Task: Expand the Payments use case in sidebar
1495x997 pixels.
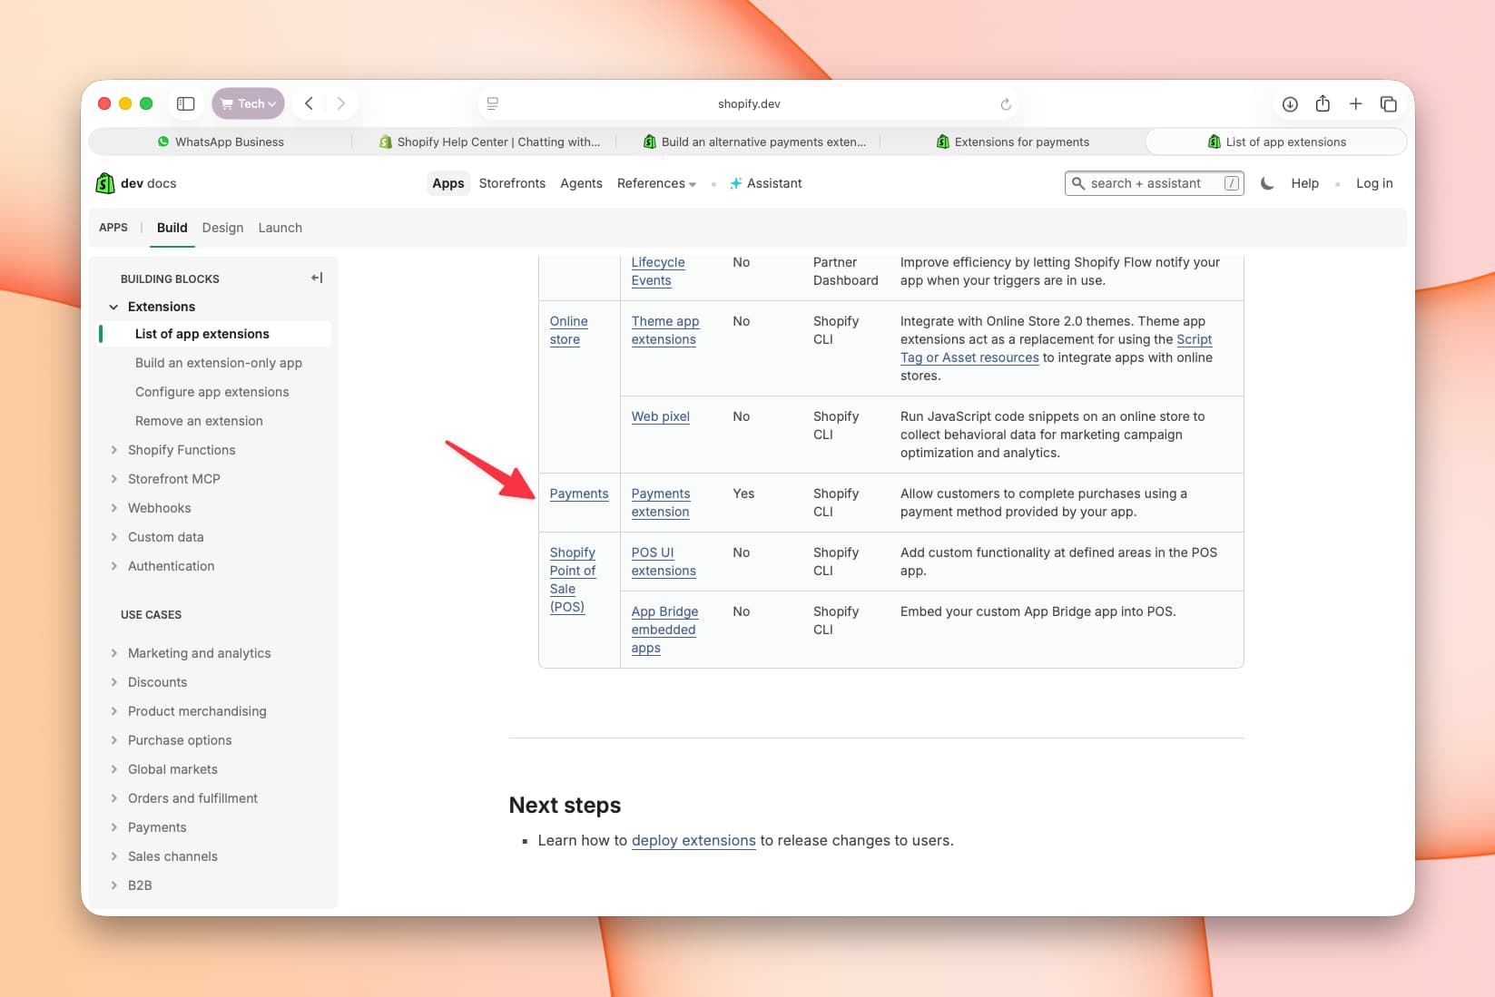Action: [113, 827]
